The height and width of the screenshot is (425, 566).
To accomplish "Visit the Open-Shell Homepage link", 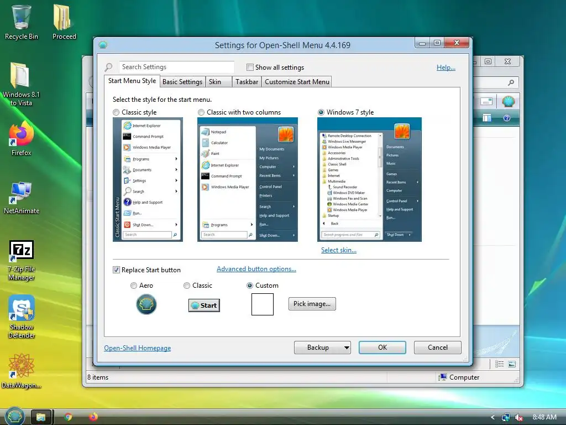I will click(138, 348).
